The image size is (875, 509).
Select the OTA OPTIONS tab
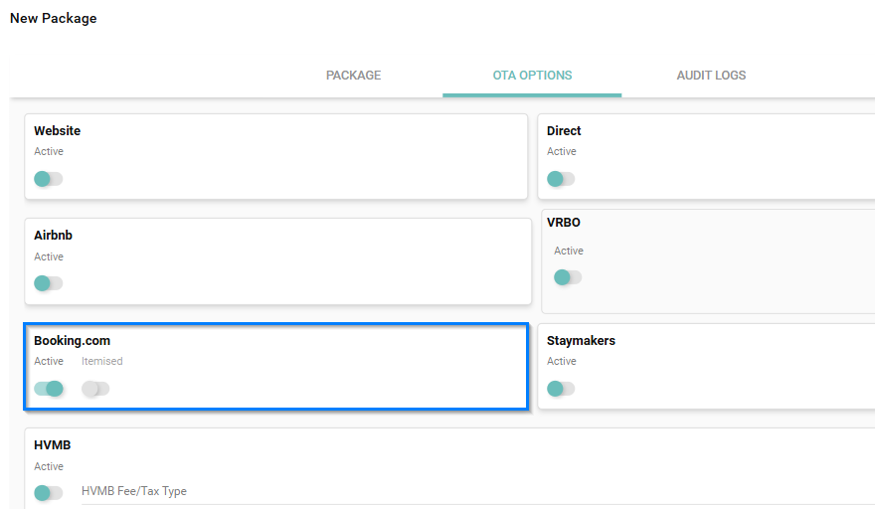click(532, 76)
